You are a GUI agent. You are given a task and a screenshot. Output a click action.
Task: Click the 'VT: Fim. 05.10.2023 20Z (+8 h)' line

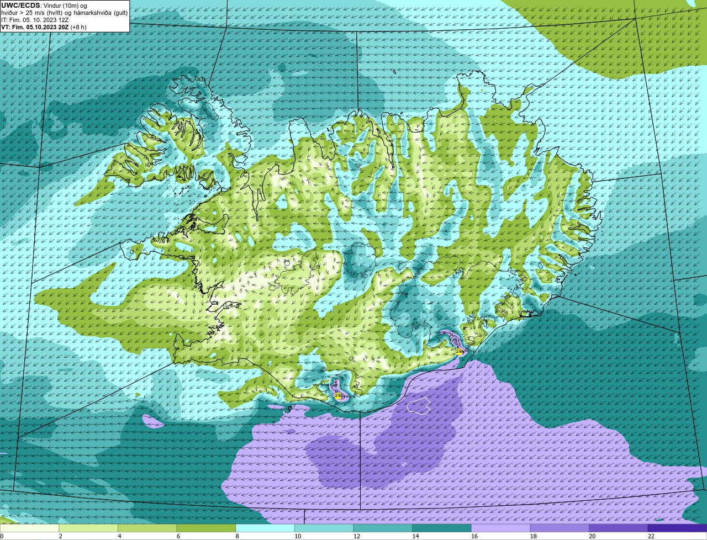(44, 27)
